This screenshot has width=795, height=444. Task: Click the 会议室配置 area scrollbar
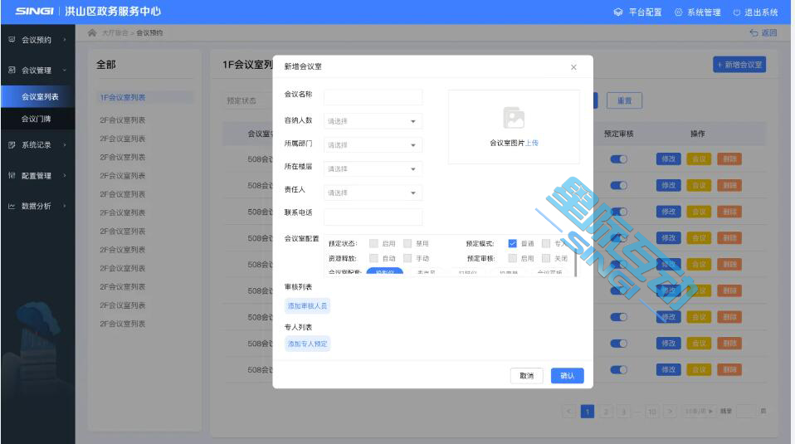coord(575,264)
